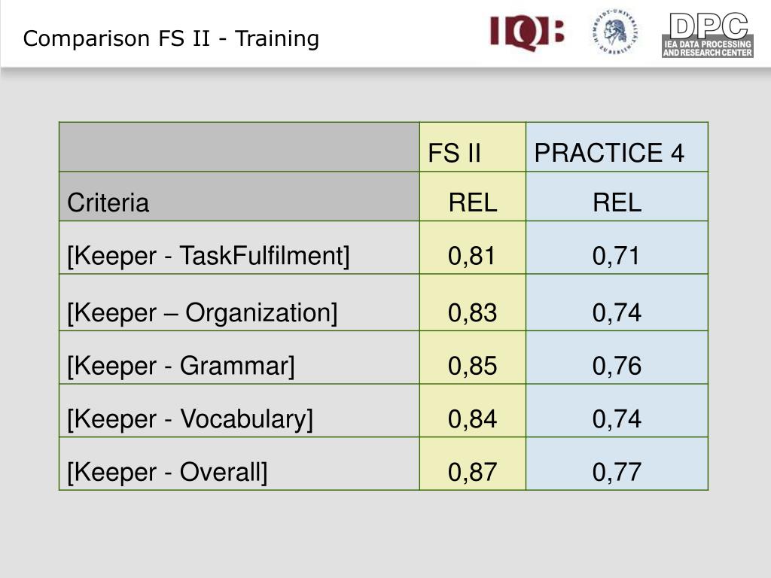
Task: Click the Humboldt University seal logo
Action: [x=615, y=32]
